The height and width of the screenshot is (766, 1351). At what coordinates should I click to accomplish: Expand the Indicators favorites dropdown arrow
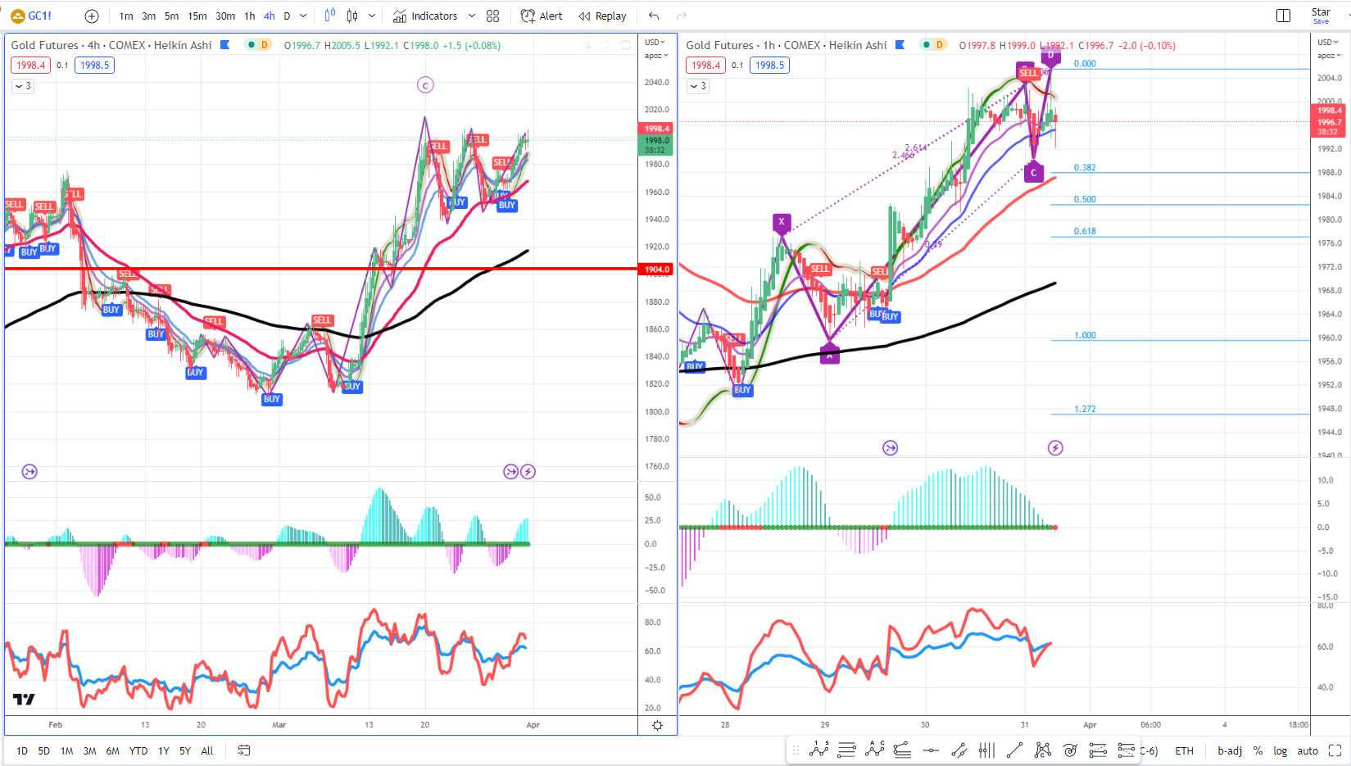point(471,16)
